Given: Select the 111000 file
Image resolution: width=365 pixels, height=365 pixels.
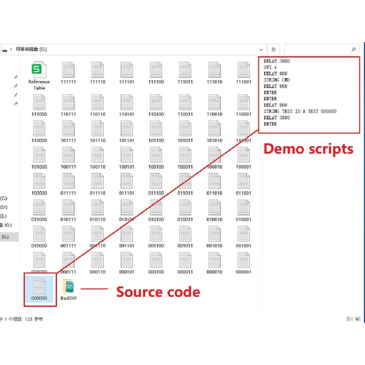Looking at the screenshot, I should click(x=39, y=105).
